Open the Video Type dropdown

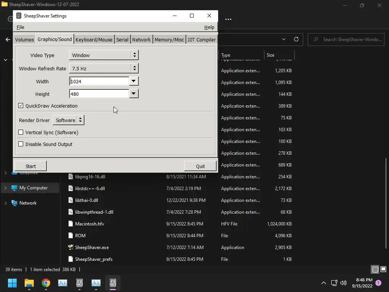(104, 55)
